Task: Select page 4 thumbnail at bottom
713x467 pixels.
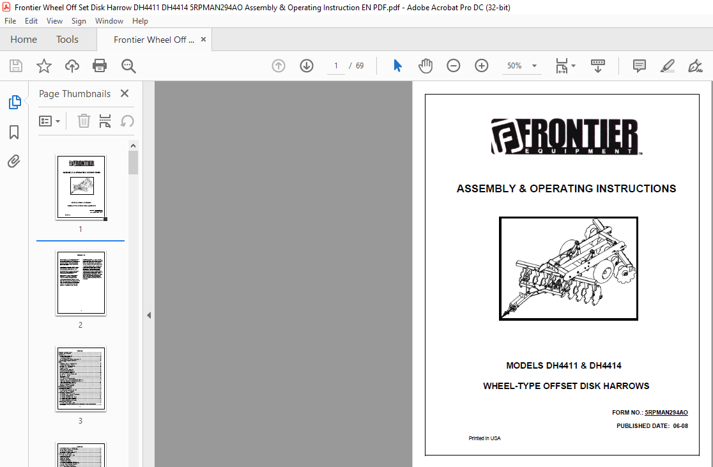Action: click(x=81, y=454)
